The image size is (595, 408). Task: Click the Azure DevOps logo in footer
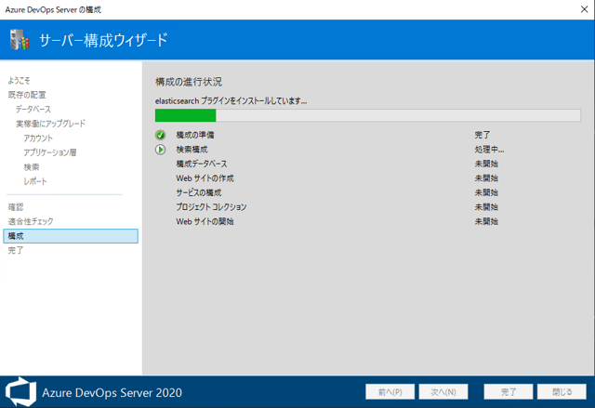20,392
